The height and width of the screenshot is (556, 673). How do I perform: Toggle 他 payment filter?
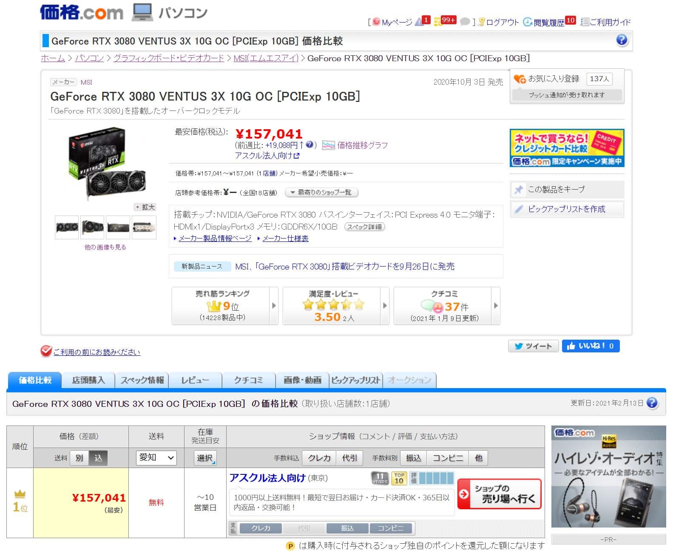[x=479, y=458]
